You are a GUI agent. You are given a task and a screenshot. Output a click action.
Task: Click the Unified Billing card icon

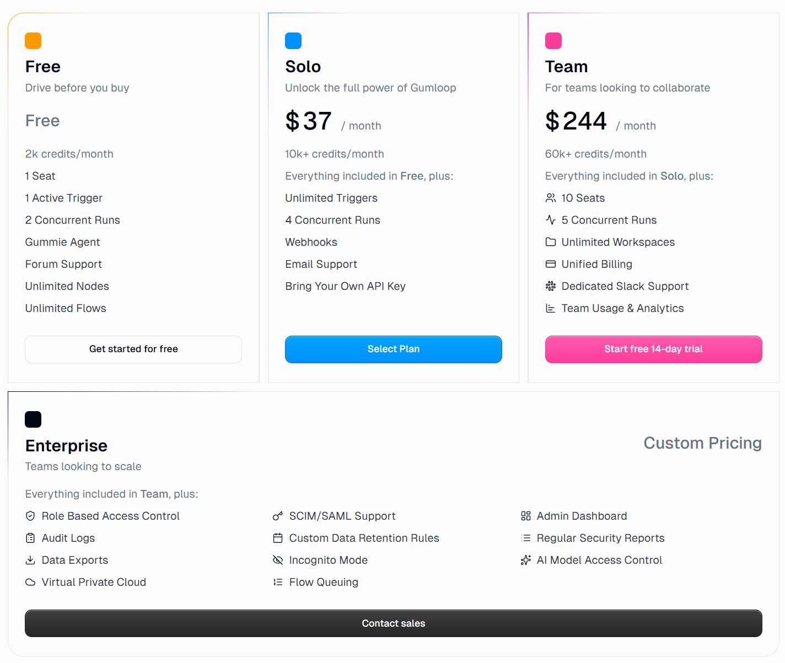tap(550, 264)
